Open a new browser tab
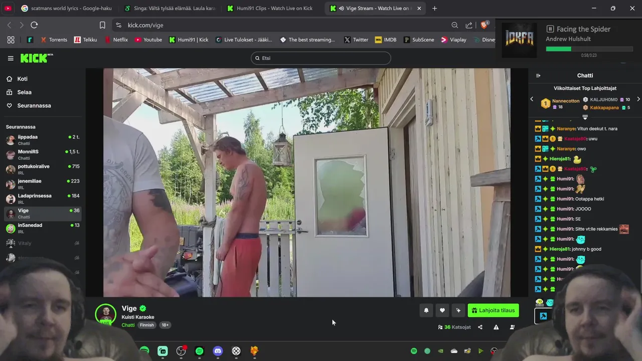The width and height of the screenshot is (642, 361). pyautogui.click(x=435, y=8)
